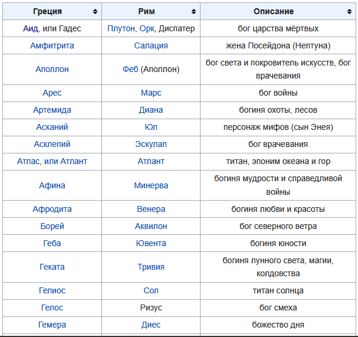Open the Аполлон link in Греция column
Screen dimensions: 358x337
tap(52, 69)
